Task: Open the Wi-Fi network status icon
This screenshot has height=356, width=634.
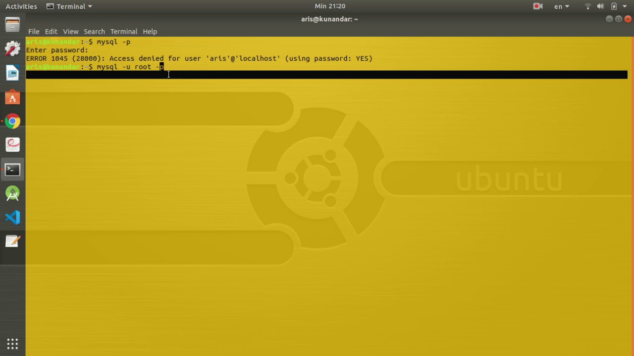Action: (588, 6)
